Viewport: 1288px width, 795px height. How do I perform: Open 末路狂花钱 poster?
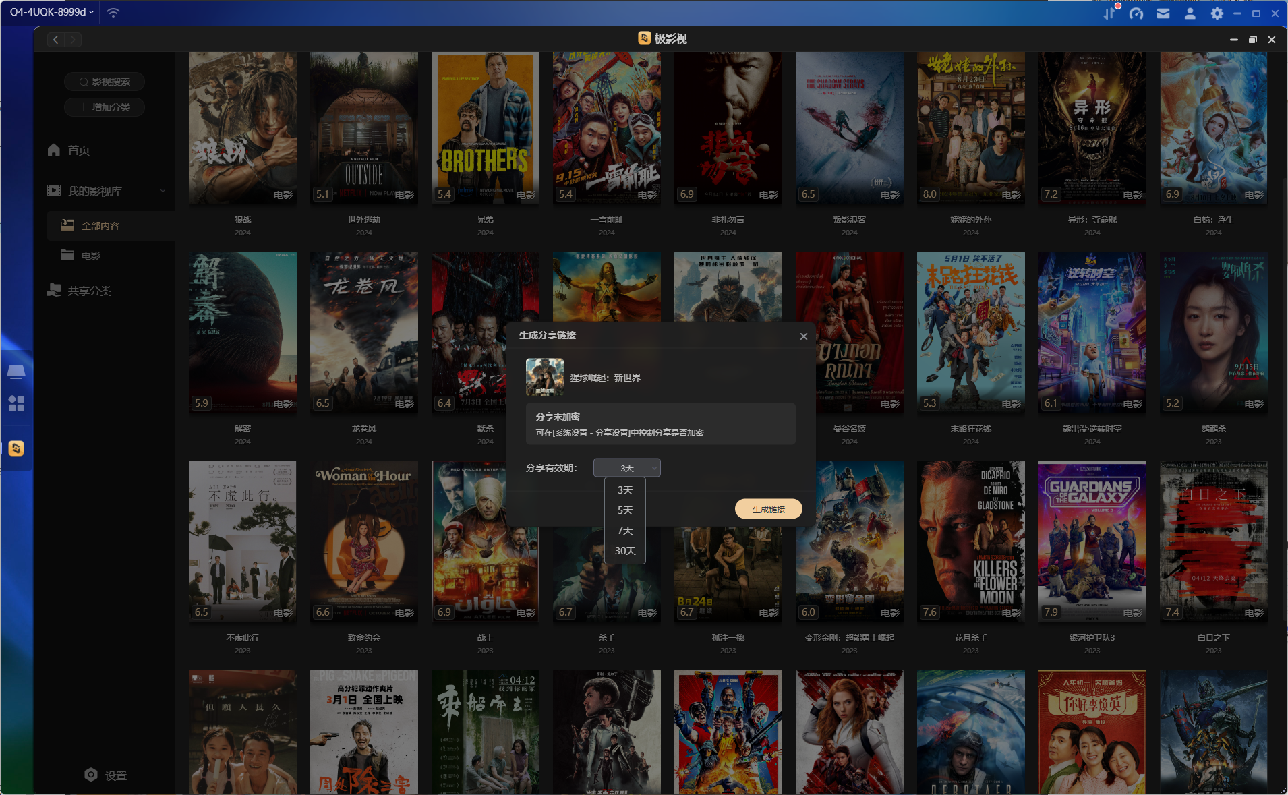(971, 332)
